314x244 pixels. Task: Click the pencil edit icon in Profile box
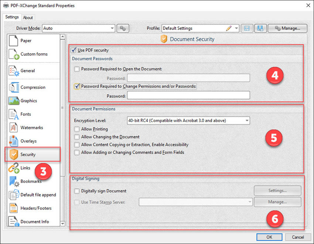[229, 28]
